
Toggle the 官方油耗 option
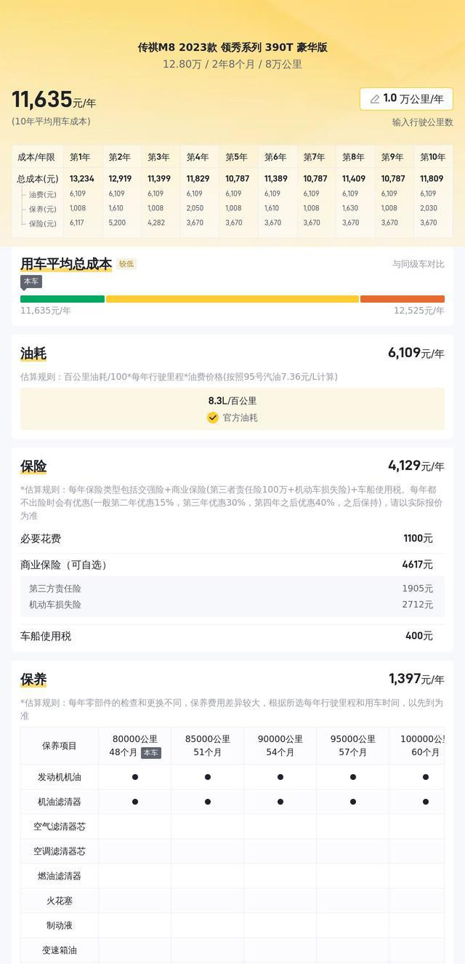232,418
